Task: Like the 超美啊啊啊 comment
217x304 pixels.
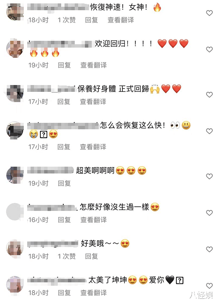Action: coord(209,176)
